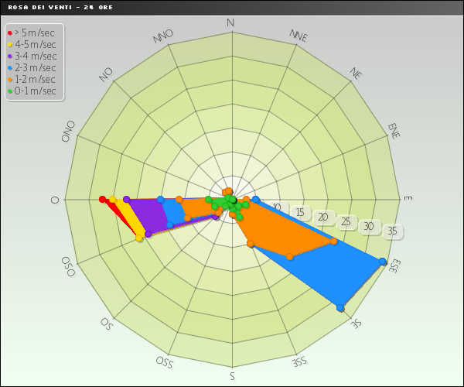This screenshot has height=387, width=464.
Task: Click the 'S' compass label at bottom
Action: tap(232, 377)
